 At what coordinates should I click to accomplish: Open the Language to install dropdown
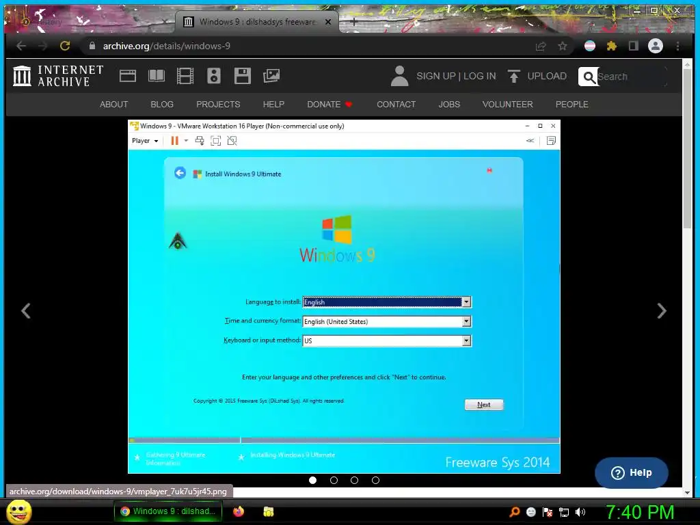click(387, 302)
